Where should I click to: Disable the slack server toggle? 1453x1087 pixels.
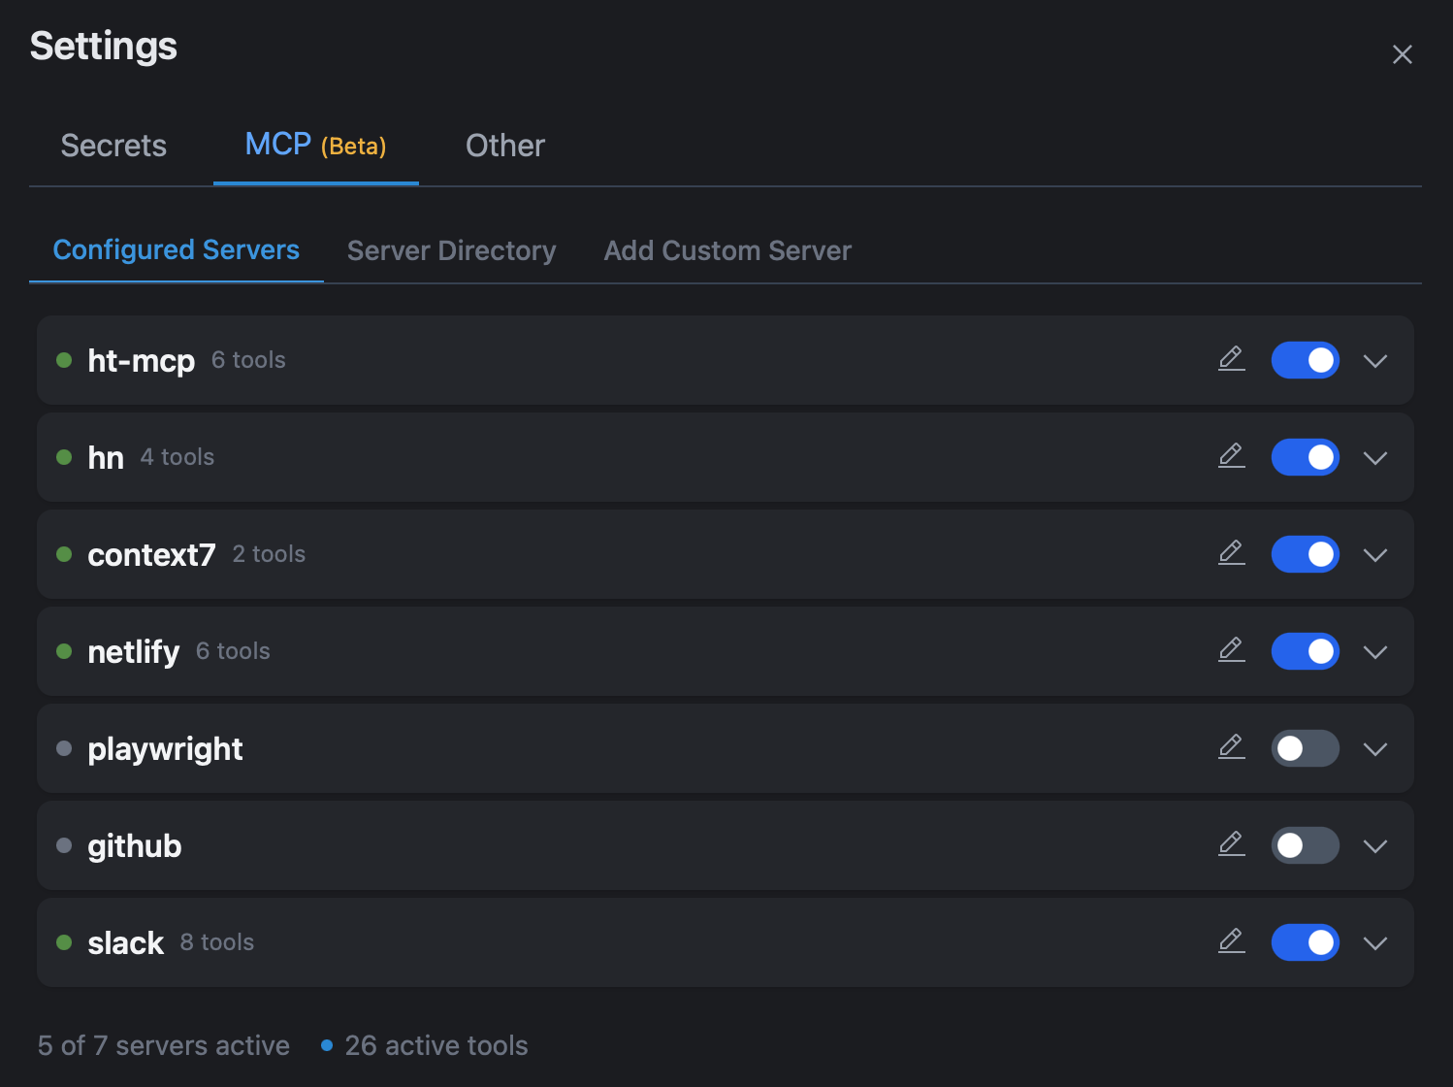click(1306, 942)
